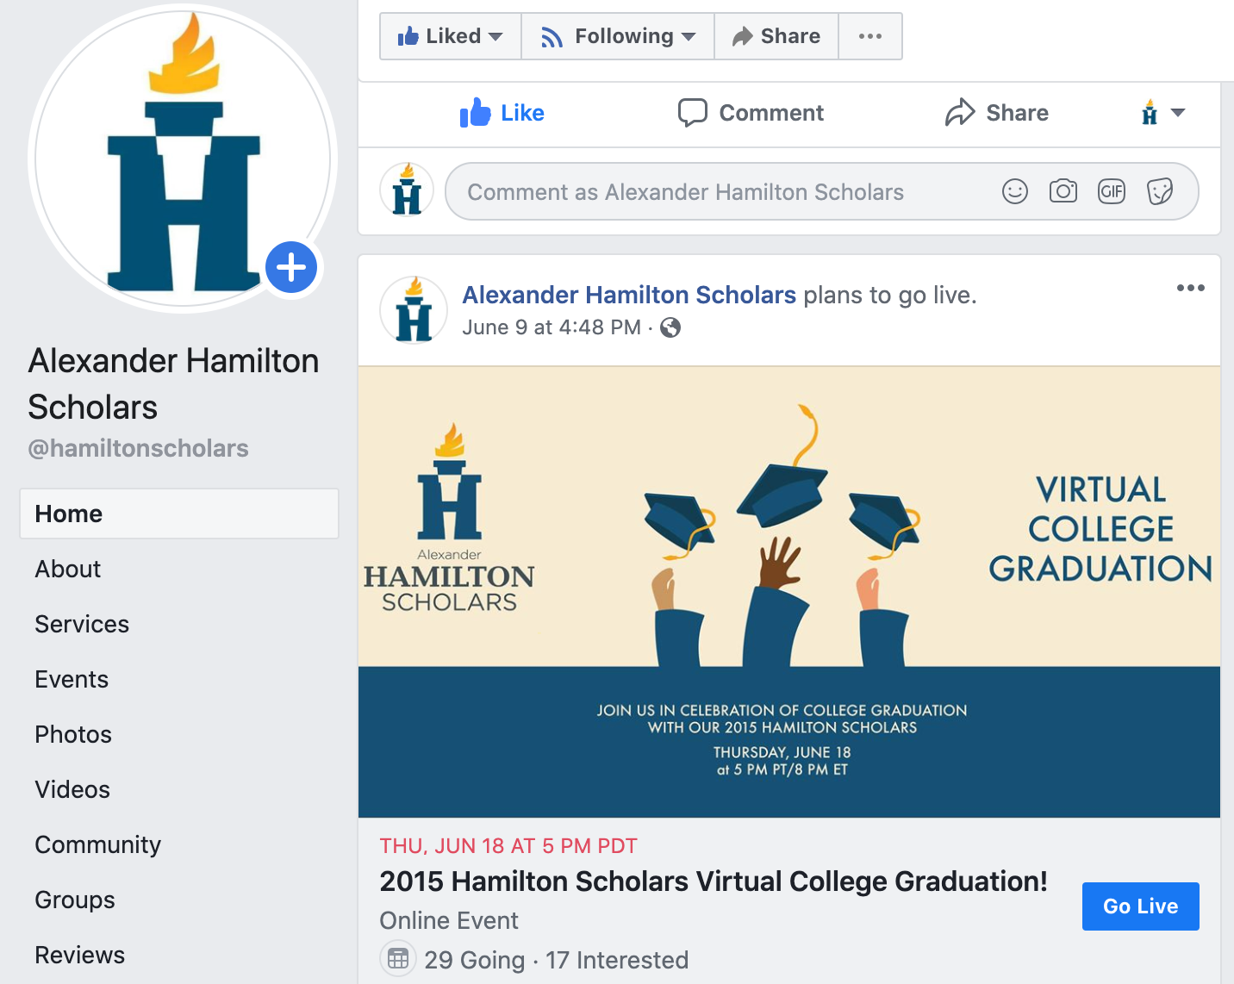1234x984 pixels.
Task: Open the post-as page selector dropdown
Action: [x=1163, y=113]
